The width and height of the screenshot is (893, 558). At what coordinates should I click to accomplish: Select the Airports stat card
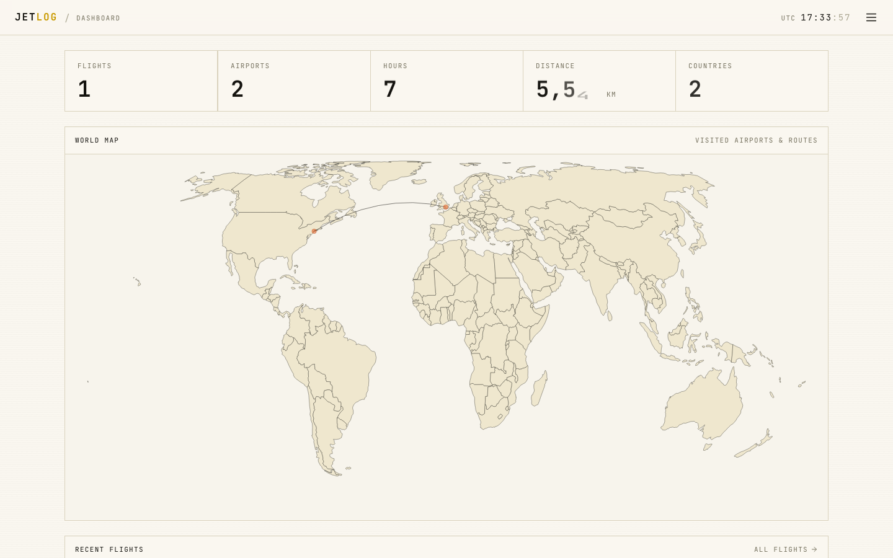294,81
